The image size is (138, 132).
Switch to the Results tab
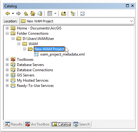click(x=14, y=124)
